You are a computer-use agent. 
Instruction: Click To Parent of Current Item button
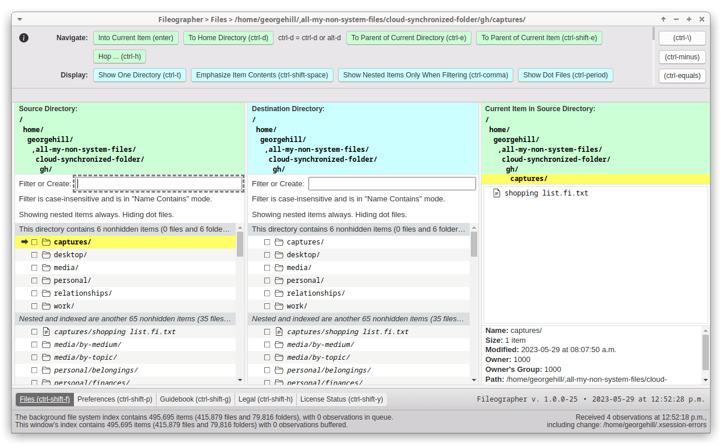pos(539,38)
